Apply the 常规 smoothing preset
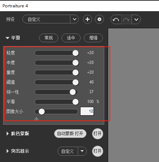The width and height of the screenshot is (159, 162). tap(48, 38)
